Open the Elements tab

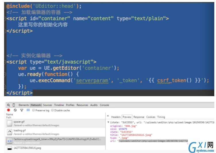pos(24,105)
